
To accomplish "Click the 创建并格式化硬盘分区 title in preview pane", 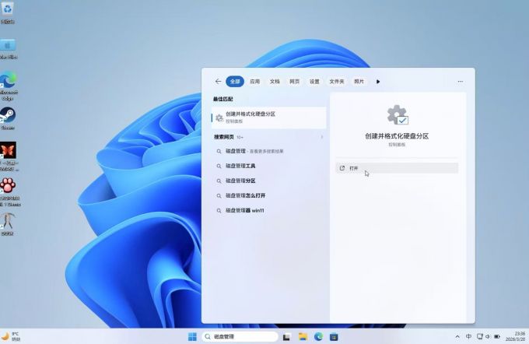I will [397, 136].
